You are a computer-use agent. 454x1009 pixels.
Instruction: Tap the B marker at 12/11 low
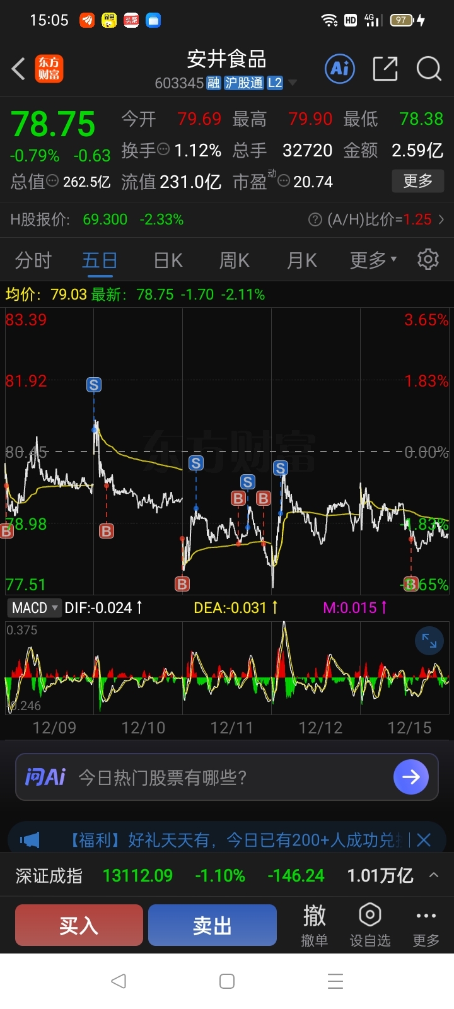pyautogui.click(x=182, y=584)
